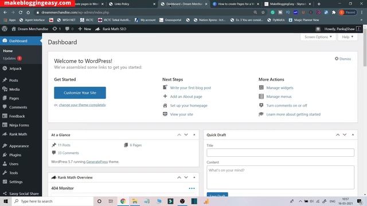Switch to How to create Pages browser tab
The image size is (367, 206).
click(236, 4)
